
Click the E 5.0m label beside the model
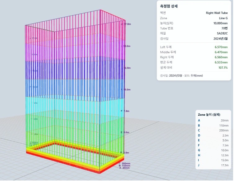click(125, 132)
